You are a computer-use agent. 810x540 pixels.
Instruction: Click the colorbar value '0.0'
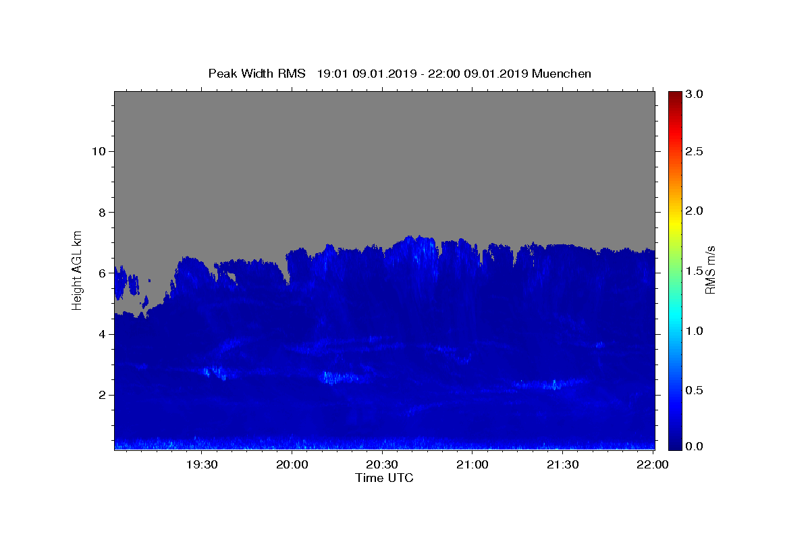point(696,446)
